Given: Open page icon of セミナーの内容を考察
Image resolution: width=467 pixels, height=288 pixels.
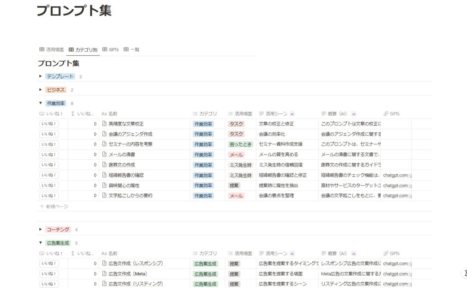Looking at the screenshot, I should pyautogui.click(x=104, y=144).
